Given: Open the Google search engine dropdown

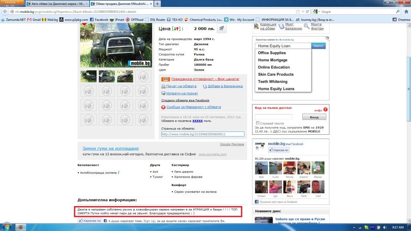Looking at the screenshot, I should 317,12.
